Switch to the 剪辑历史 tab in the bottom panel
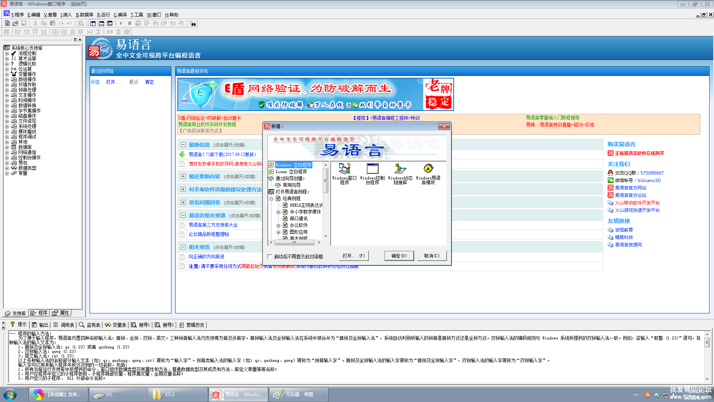This screenshot has height=402, width=714. pyautogui.click(x=192, y=325)
